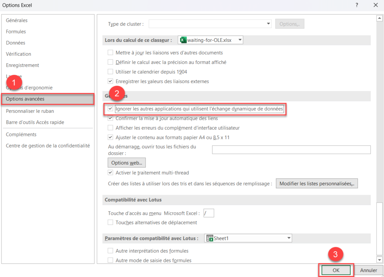Open the Lotus compatibility sheet dropdown
Viewport: 384px width, 277px height.
tap(288, 238)
